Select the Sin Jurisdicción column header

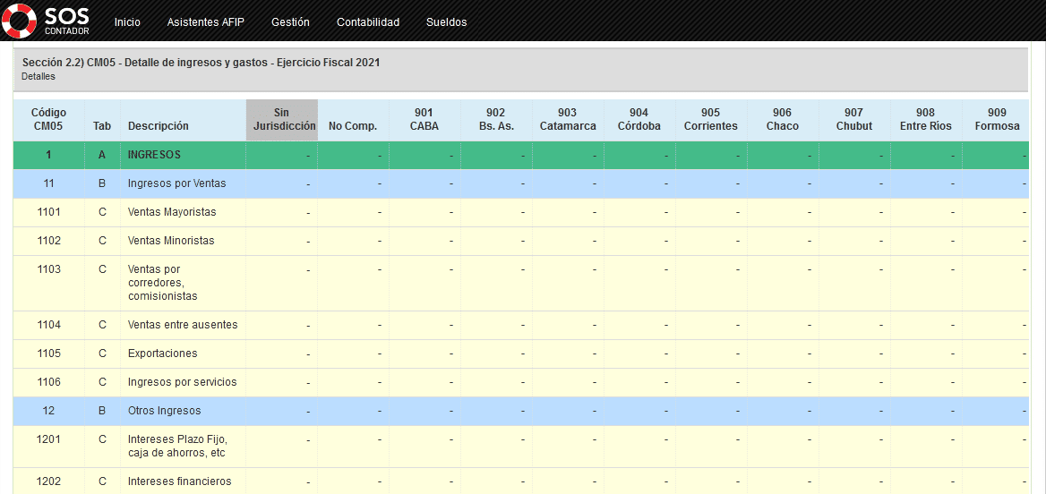(282, 120)
